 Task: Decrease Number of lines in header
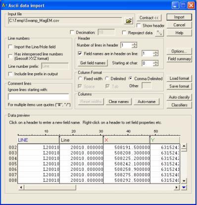click(134, 47)
